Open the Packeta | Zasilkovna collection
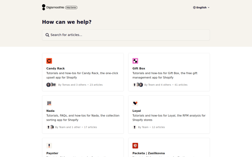Image resolution: width=252 pixels, height=157 pixels. point(149,153)
